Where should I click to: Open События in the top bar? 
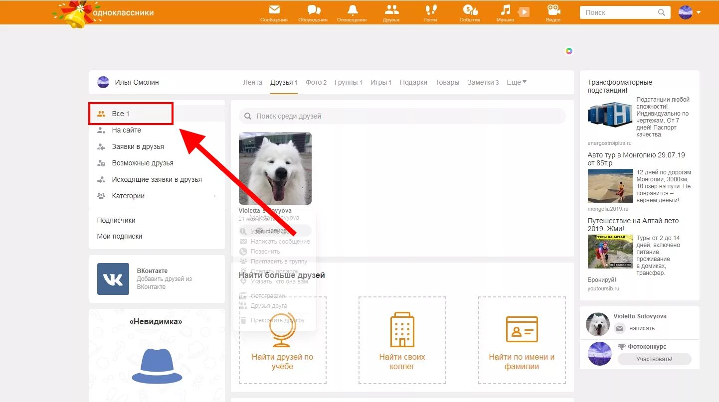(x=470, y=13)
